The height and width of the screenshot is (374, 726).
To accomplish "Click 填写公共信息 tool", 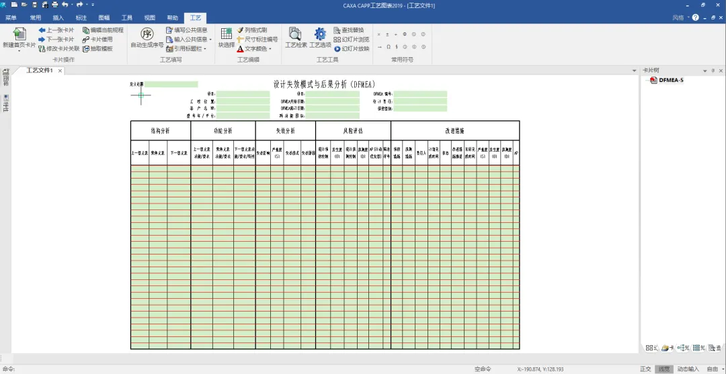I will (187, 30).
